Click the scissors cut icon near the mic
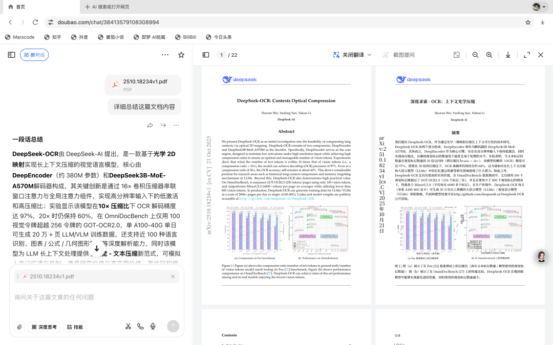Screen dimensions: 553x345 coord(127,326)
